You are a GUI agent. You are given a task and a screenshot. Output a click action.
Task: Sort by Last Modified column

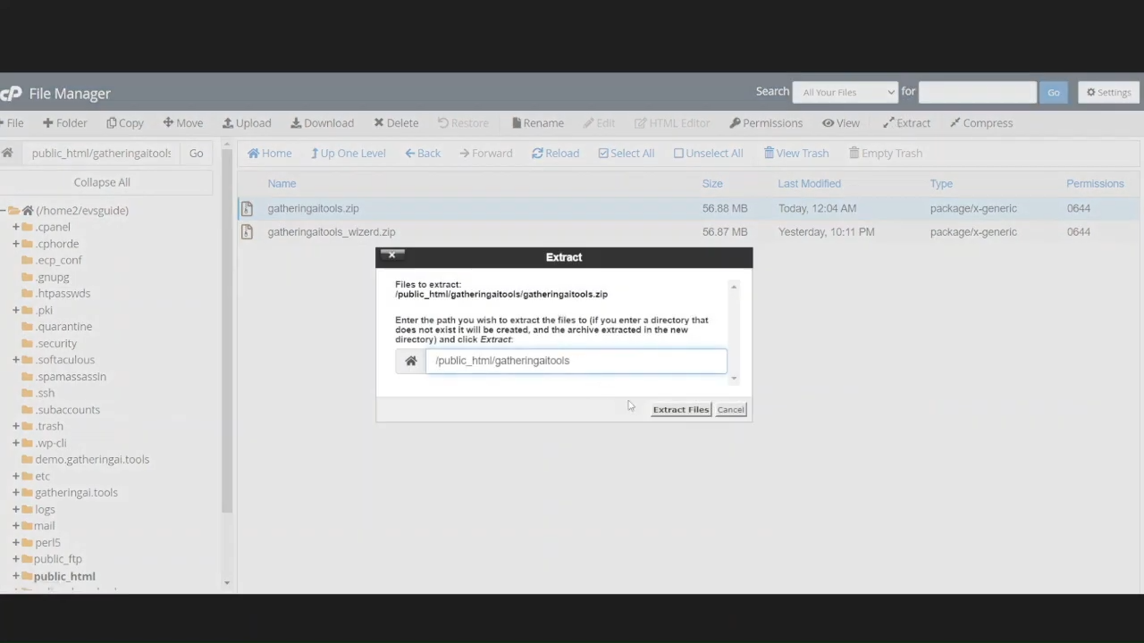coord(809,184)
